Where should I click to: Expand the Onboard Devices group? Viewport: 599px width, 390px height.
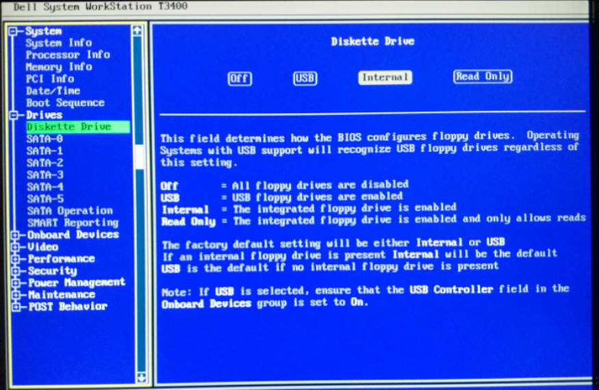tap(14, 235)
